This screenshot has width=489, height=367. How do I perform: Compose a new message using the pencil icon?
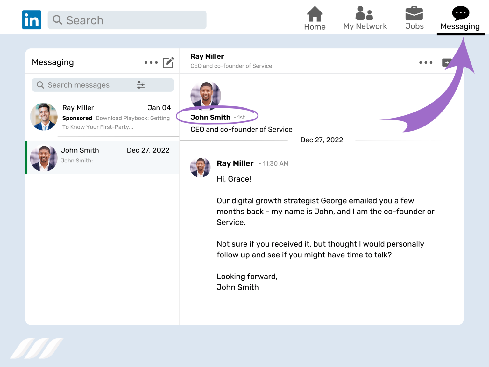168,62
